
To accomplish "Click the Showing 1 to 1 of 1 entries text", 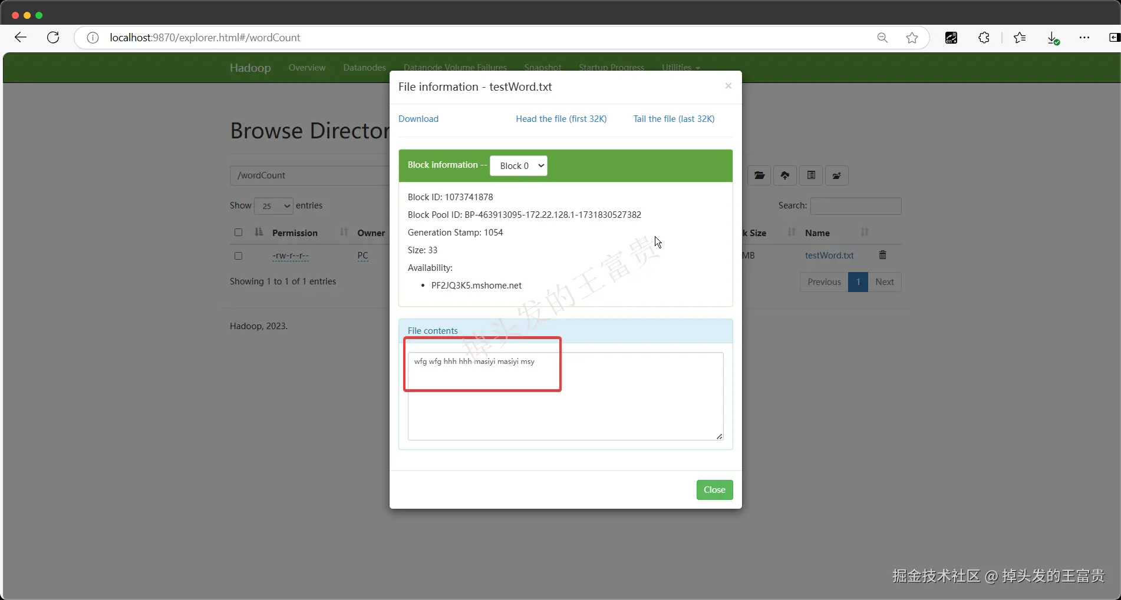I will click(x=283, y=281).
